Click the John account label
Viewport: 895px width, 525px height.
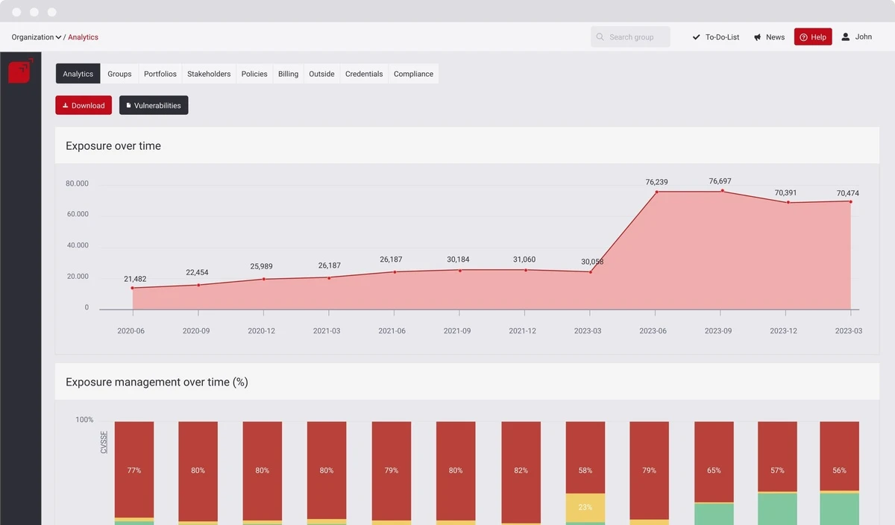coord(863,37)
